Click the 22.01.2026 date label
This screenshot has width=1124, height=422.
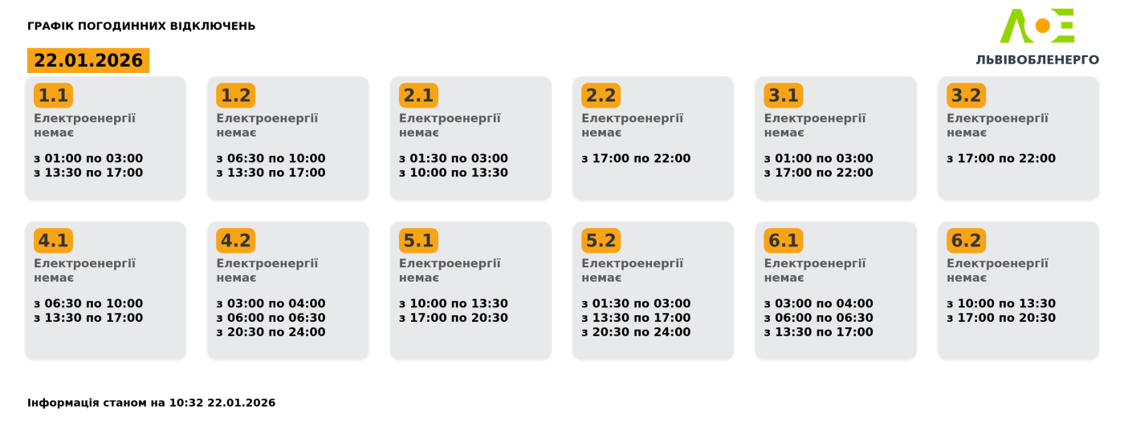(88, 61)
